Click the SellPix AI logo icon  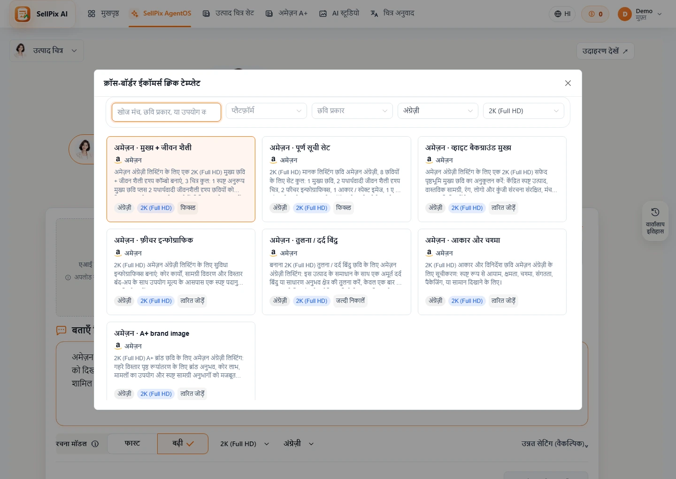(x=22, y=14)
